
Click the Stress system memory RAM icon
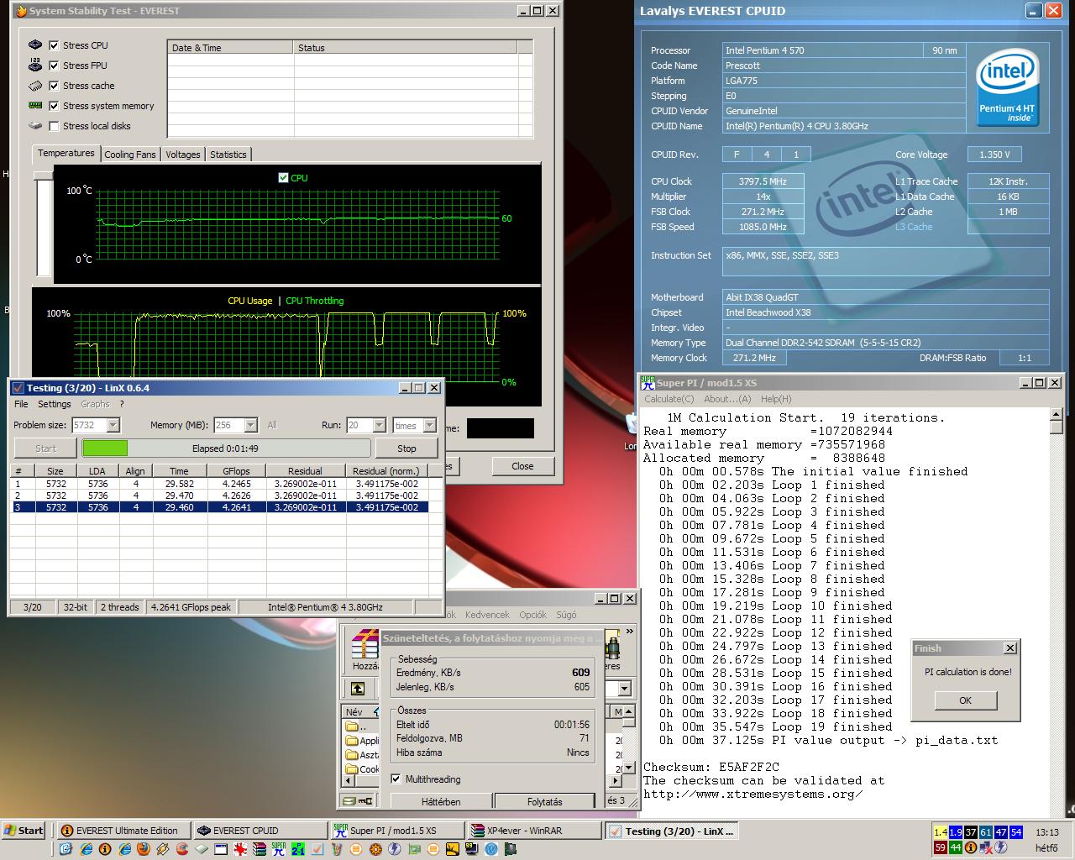(x=35, y=106)
